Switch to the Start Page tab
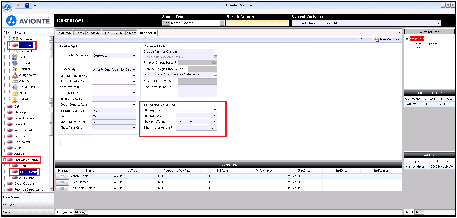The image size is (457, 218). pos(65,33)
